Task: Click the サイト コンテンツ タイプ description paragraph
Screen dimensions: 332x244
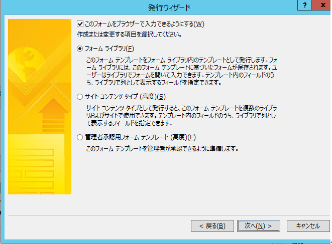Action: [x=181, y=116]
